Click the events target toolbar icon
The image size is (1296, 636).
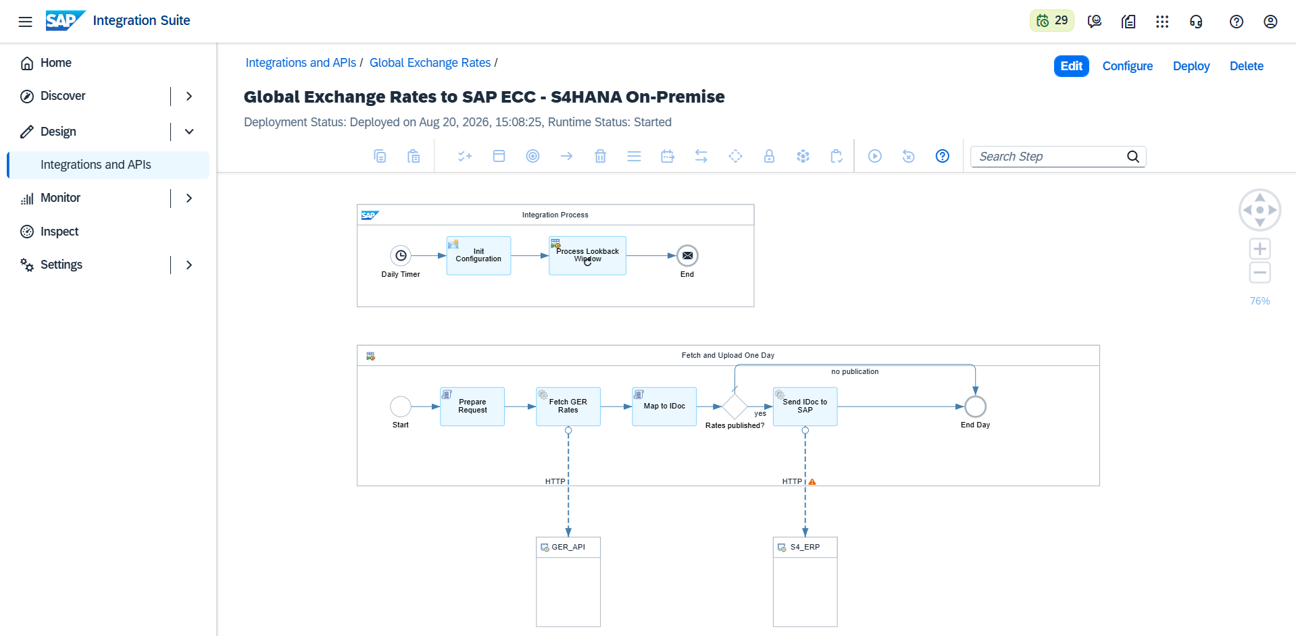(x=532, y=156)
